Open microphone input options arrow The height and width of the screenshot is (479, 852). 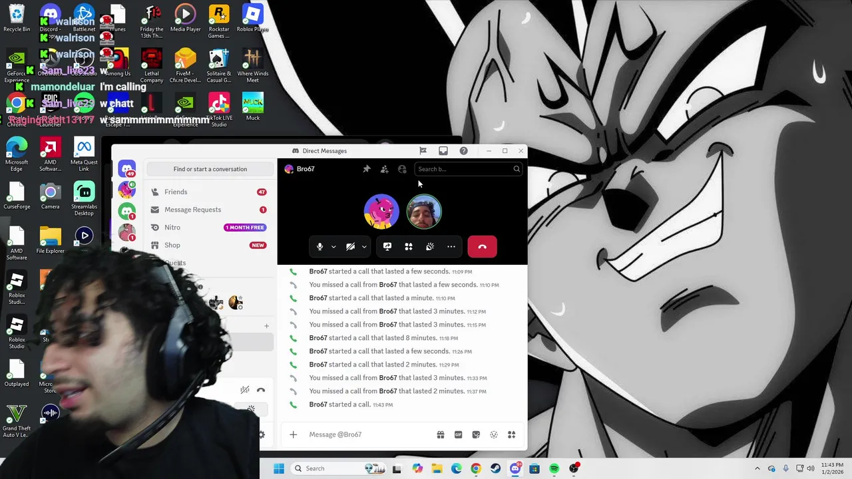333,247
